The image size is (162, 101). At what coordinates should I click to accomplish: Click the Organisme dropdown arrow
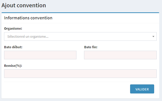tap(153, 36)
